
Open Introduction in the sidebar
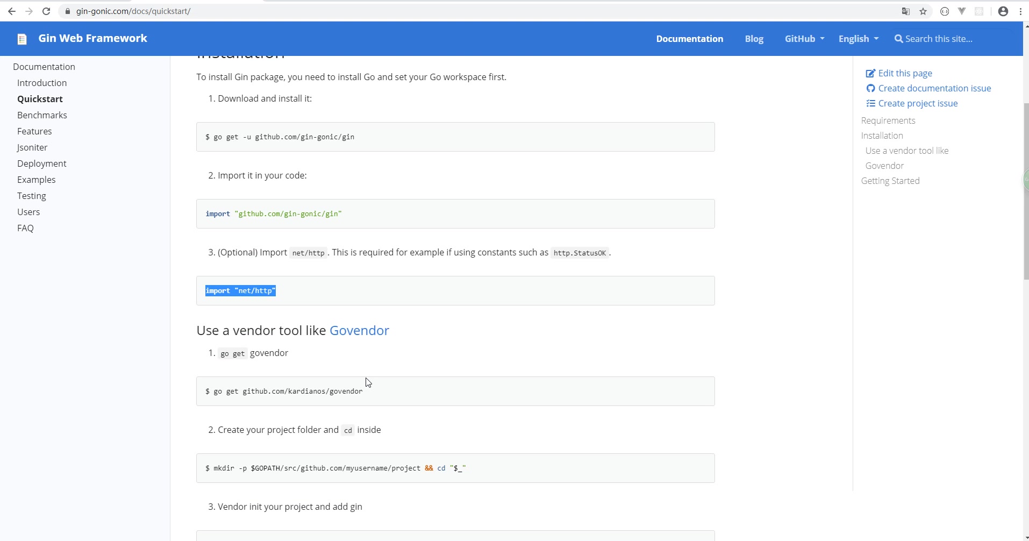pyautogui.click(x=42, y=83)
